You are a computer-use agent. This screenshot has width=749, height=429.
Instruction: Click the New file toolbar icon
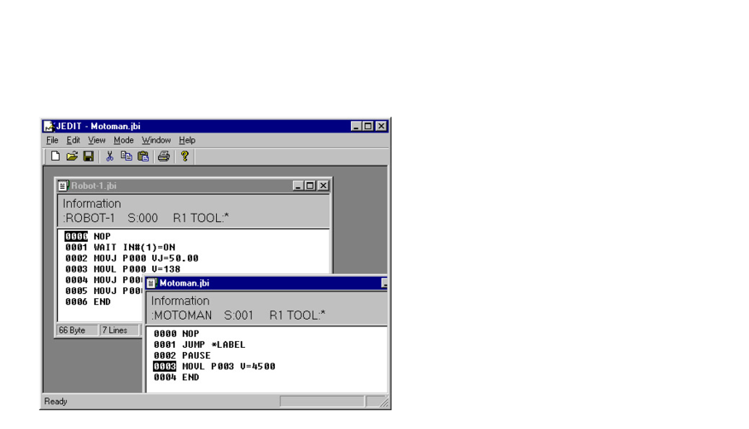pos(55,157)
